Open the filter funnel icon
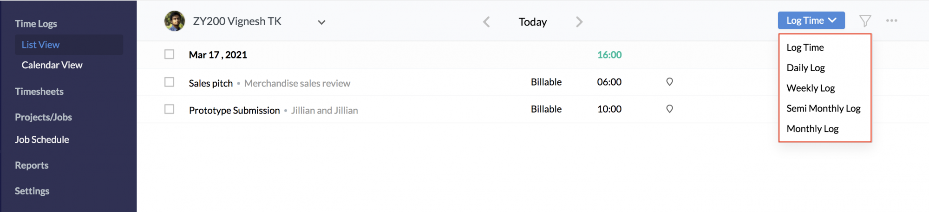The width and height of the screenshot is (929, 212). coord(865,21)
